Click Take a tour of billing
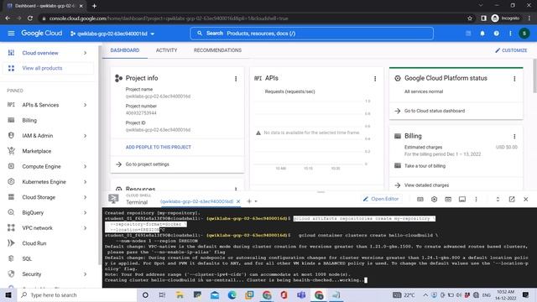 (425, 166)
